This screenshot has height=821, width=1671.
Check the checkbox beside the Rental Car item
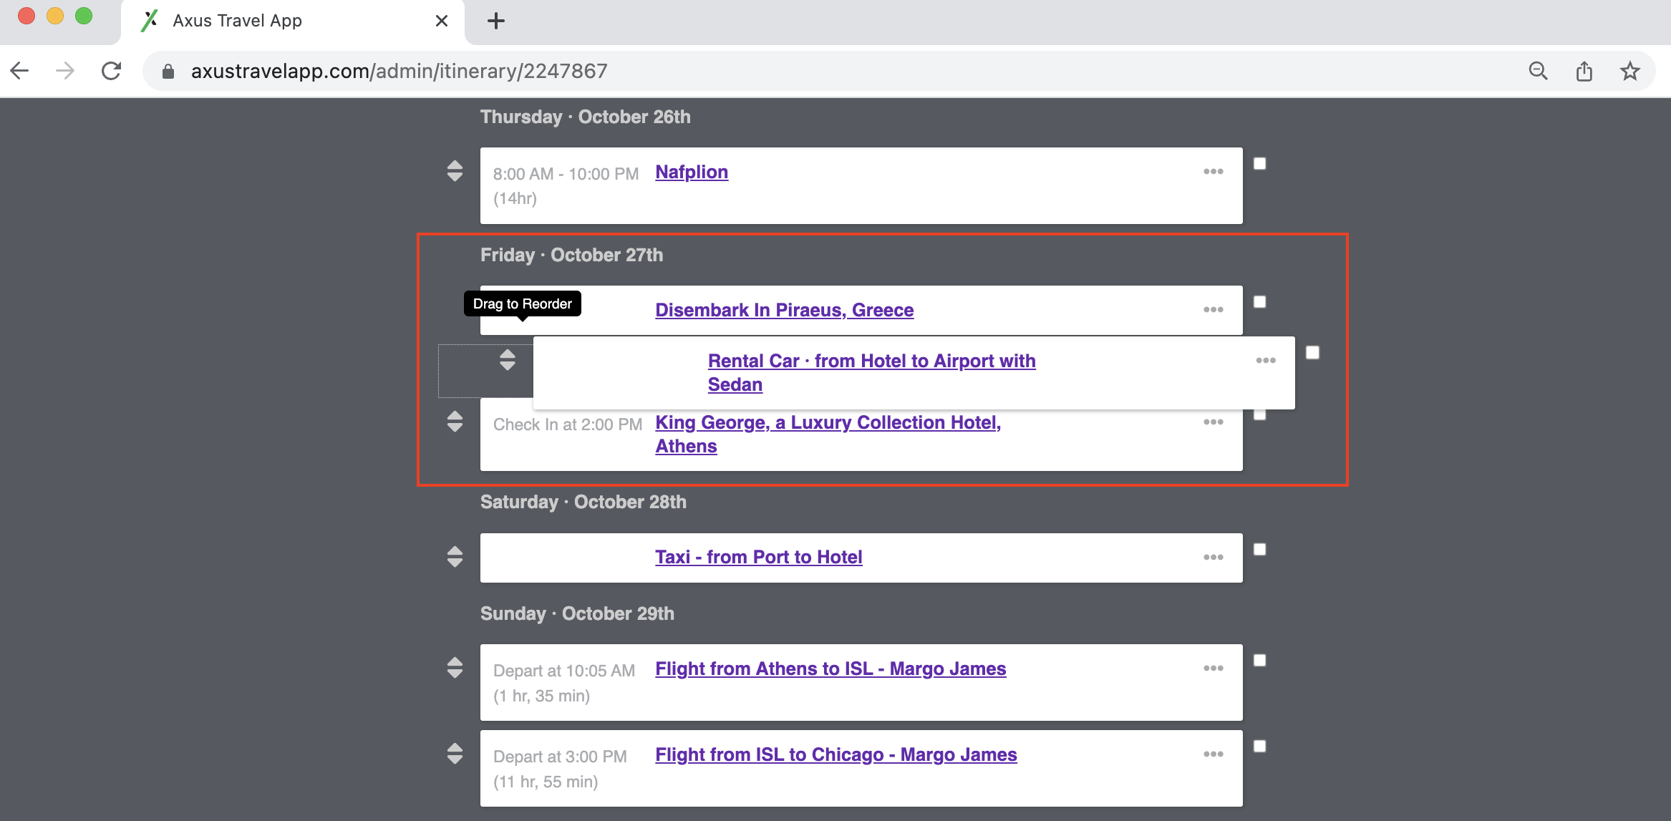(1312, 352)
